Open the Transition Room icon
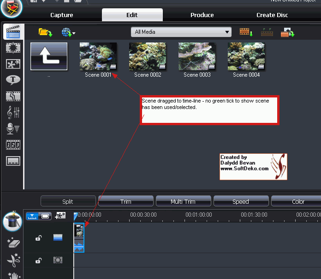The width and height of the screenshot is (321, 279). pos(13,96)
